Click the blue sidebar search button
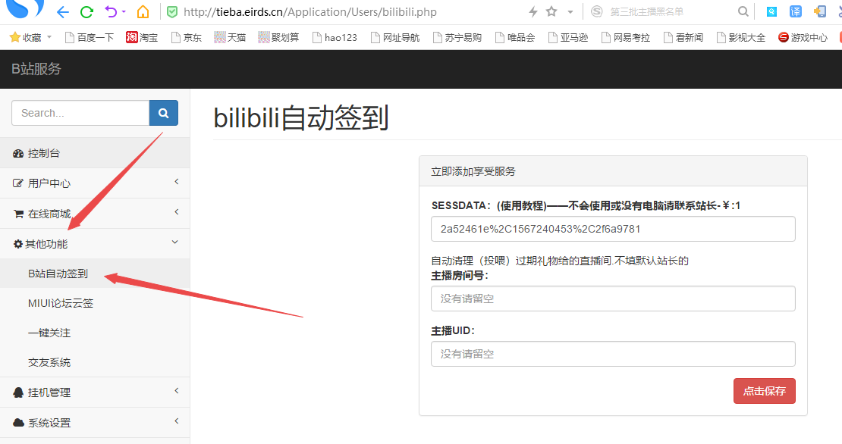Viewport: 842px width, 444px height. point(164,113)
